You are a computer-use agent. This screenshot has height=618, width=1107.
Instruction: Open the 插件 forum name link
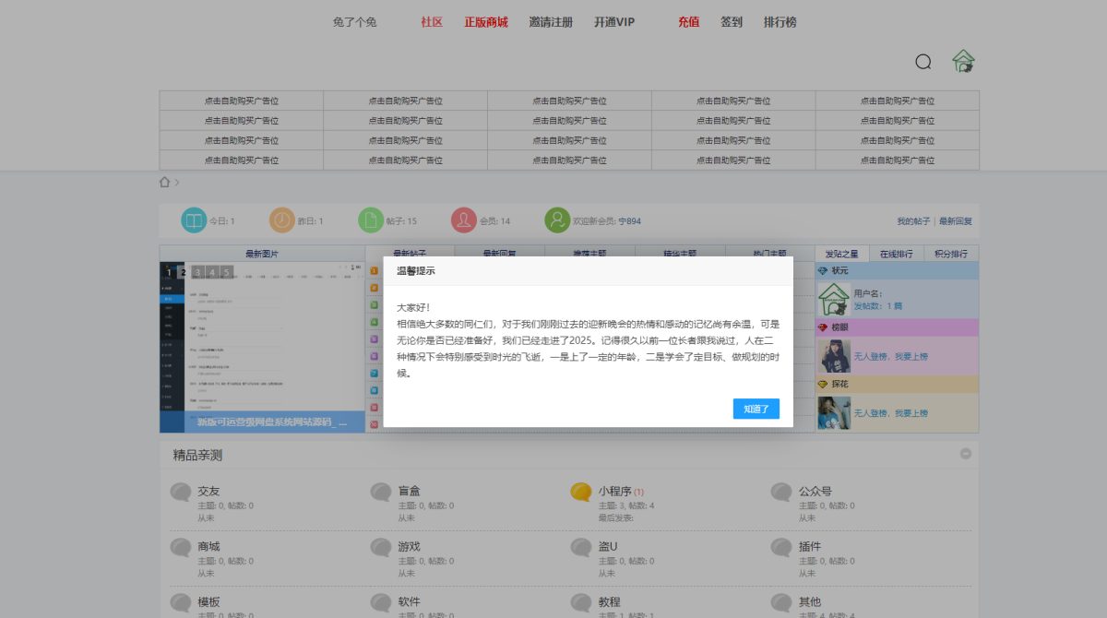pos(809,547)
